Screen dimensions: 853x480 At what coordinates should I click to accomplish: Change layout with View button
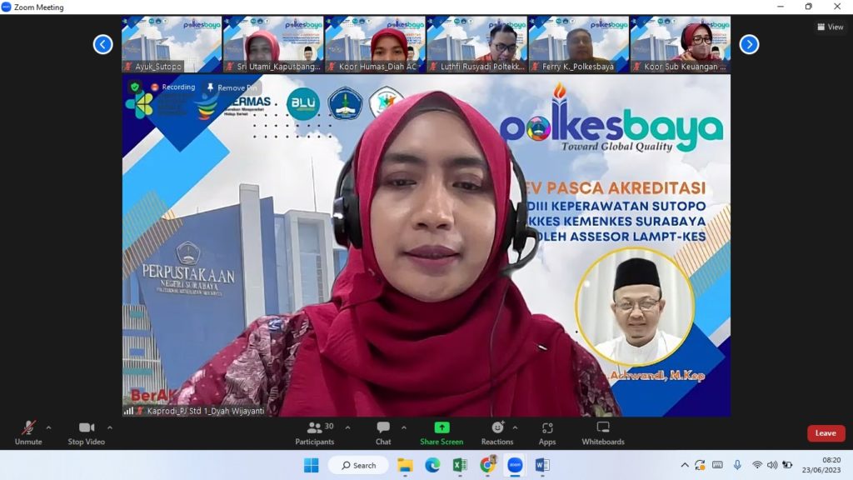tap(831, 27)
